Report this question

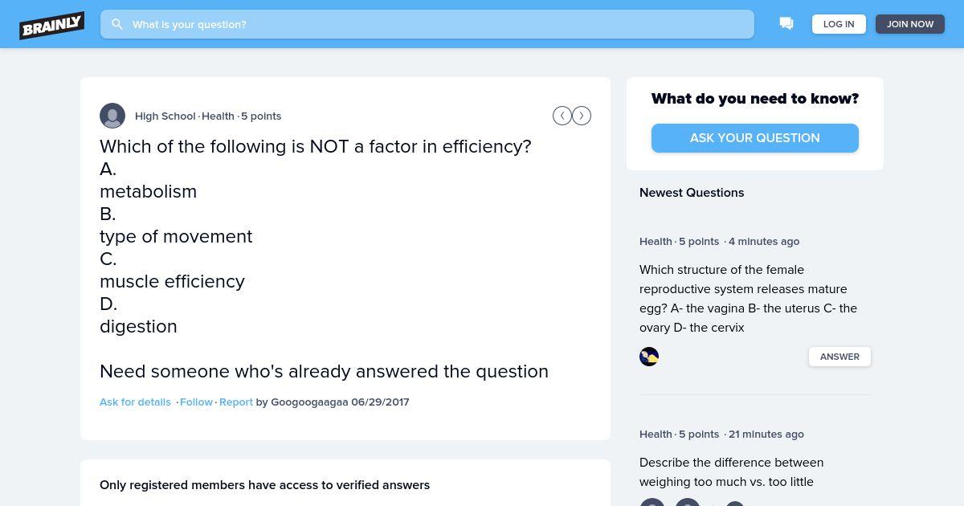point(236,402)
